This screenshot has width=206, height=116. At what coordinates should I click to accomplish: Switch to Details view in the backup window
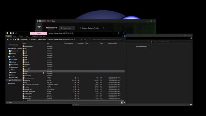click(x=122, y=102)
